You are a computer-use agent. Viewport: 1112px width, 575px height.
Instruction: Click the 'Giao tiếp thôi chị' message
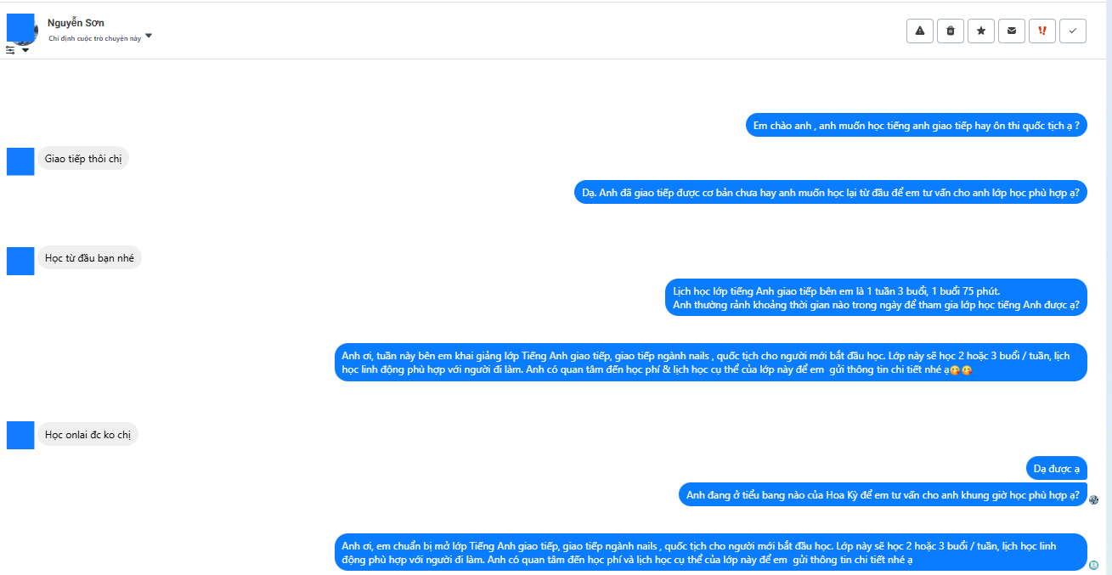(x=83, y=159)
